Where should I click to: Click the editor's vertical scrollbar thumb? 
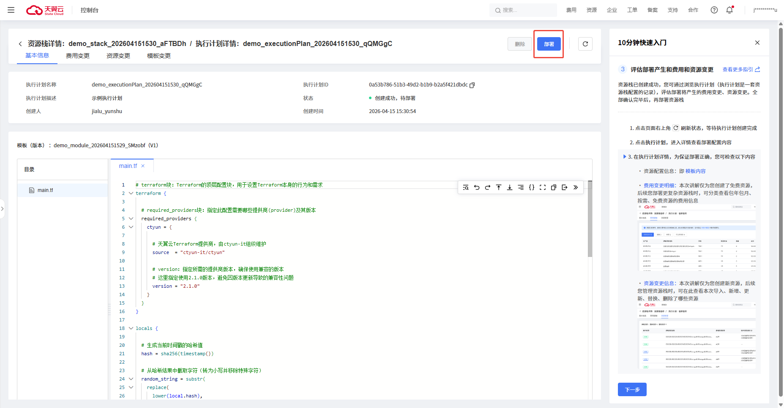click(590, 219)
